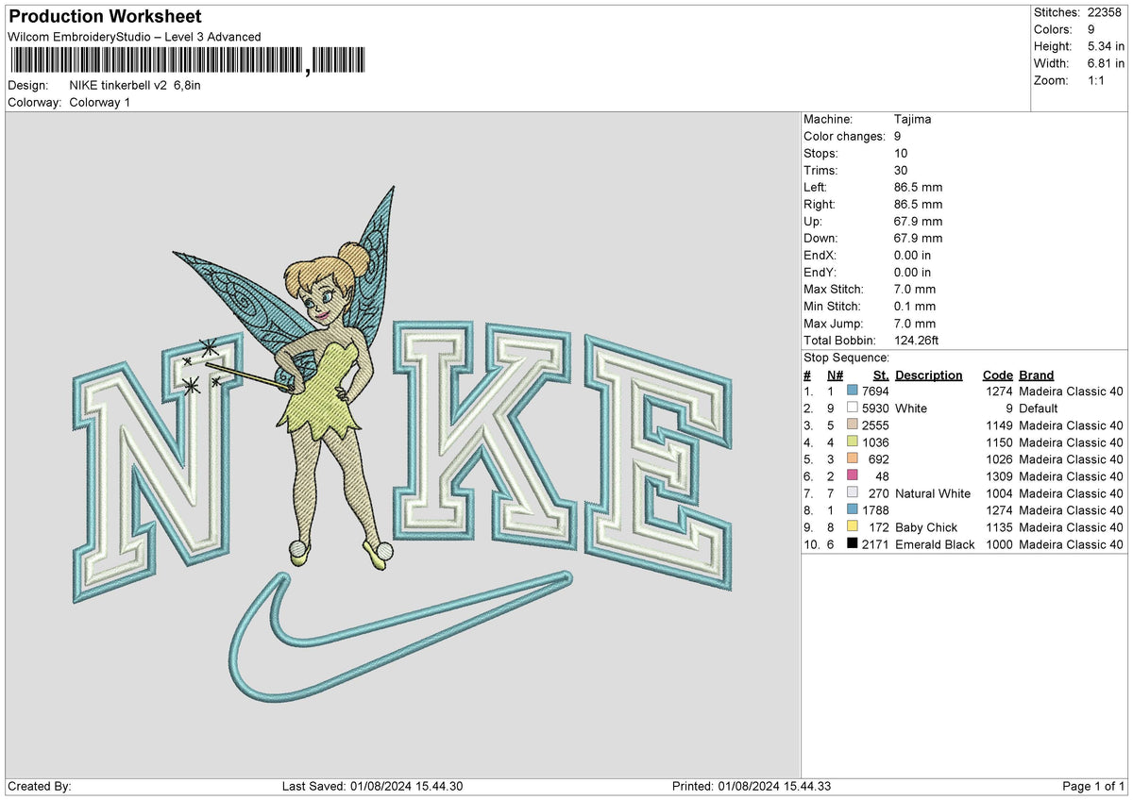
Task: Click the St. column header
Action: (881, 375)
